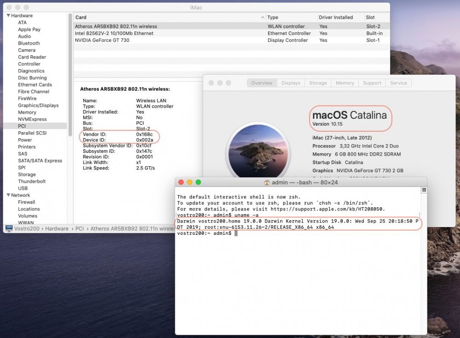Select Bluetooth in the sidebar
The height and width of the screenshot is (338, 460).
pos(29,43)
